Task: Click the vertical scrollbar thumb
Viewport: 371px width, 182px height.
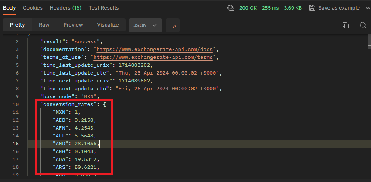Action: (x=369, y=41)
